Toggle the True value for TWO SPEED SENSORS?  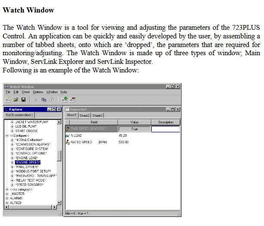coord(134,129)
